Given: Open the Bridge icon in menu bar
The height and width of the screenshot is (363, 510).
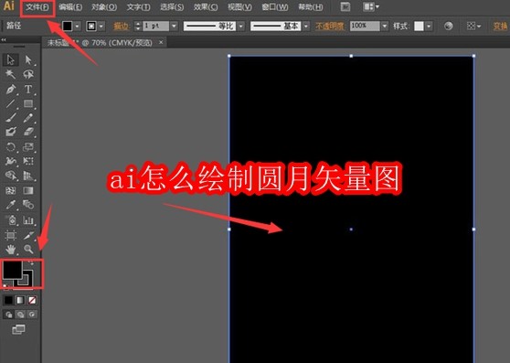Looking at the screenshot, I should point(345,6).
